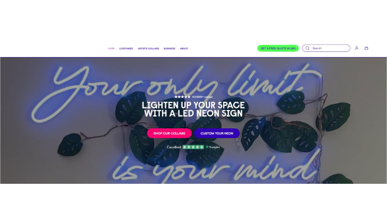The image size is (387, 224).
Task: Select ARTISTS COLLABS in navigation
Action: click(148, 48)
